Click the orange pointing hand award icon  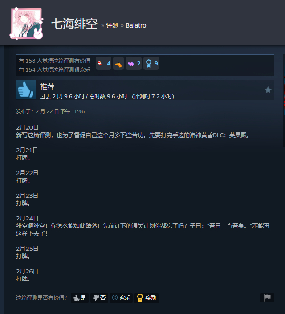point(118,64)
